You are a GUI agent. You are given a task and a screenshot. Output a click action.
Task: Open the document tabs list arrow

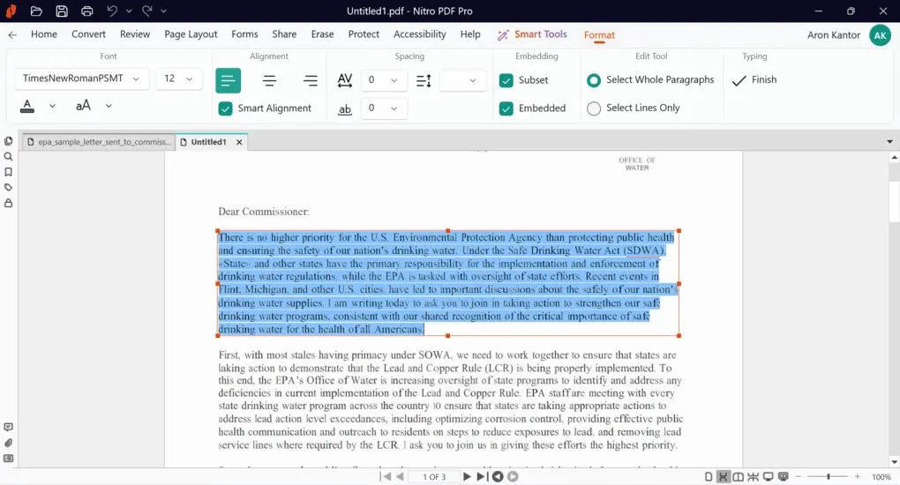point(889,141)
